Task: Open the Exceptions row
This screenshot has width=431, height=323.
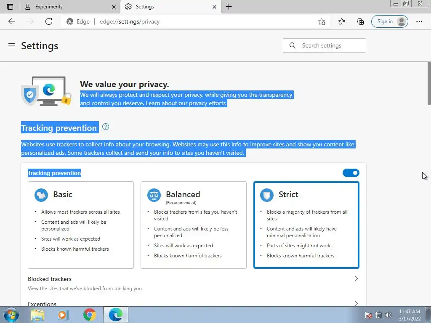Action: pyautogui.click(x=194, y=303)
